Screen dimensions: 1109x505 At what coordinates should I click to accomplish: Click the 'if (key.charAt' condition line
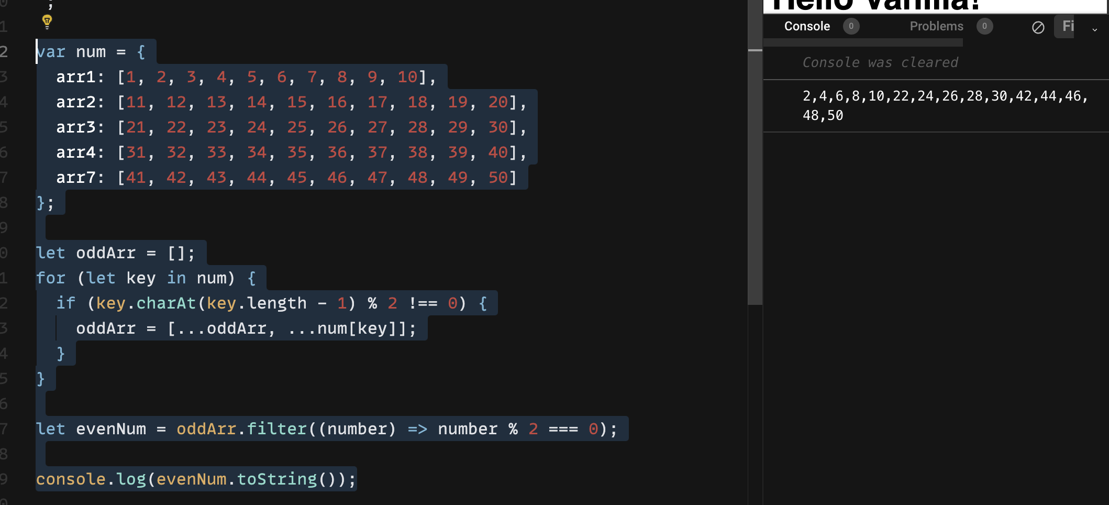pos(272,303)
